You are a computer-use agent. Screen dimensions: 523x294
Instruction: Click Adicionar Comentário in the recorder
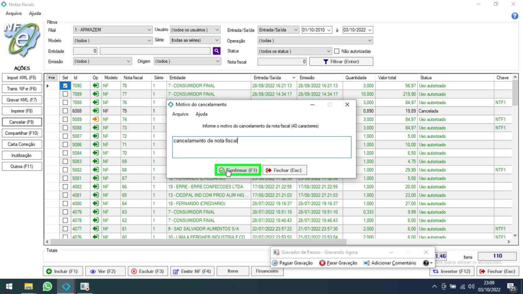[391, 263]
